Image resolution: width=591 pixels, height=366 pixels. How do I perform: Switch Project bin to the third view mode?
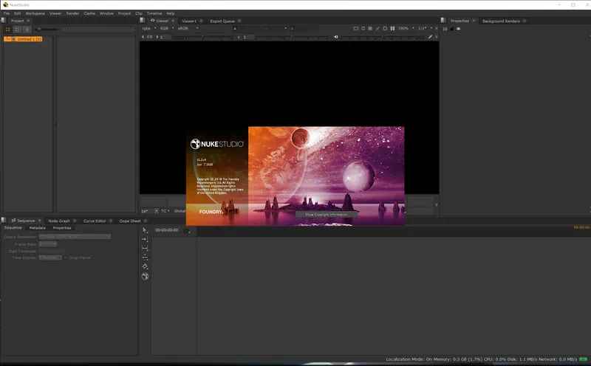(x=27, y=30)
